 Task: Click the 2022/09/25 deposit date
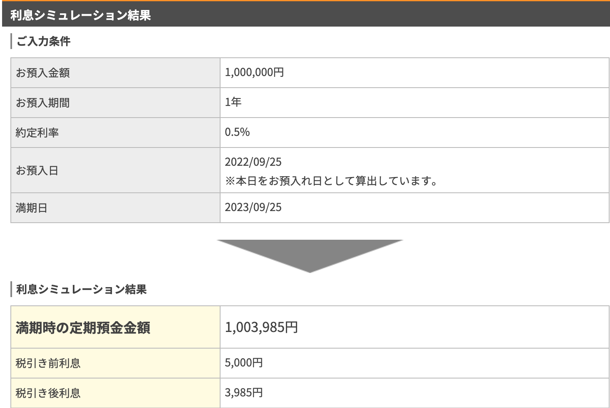click(253, 162)
